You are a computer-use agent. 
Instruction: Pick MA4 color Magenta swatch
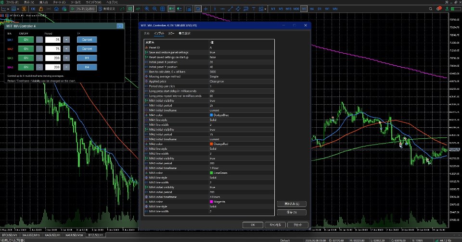click(x=211, y=202)
